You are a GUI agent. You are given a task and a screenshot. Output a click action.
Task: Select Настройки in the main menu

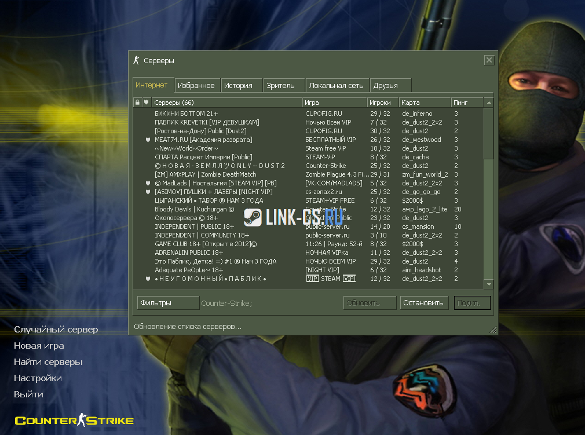38,378
